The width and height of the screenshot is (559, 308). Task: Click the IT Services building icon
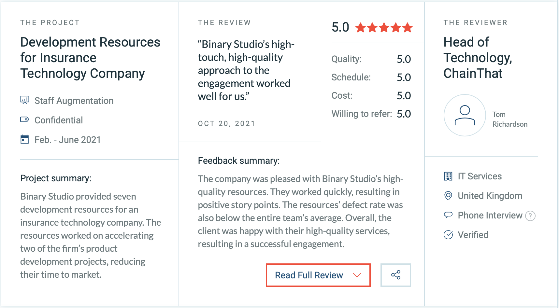click(448, 176)
